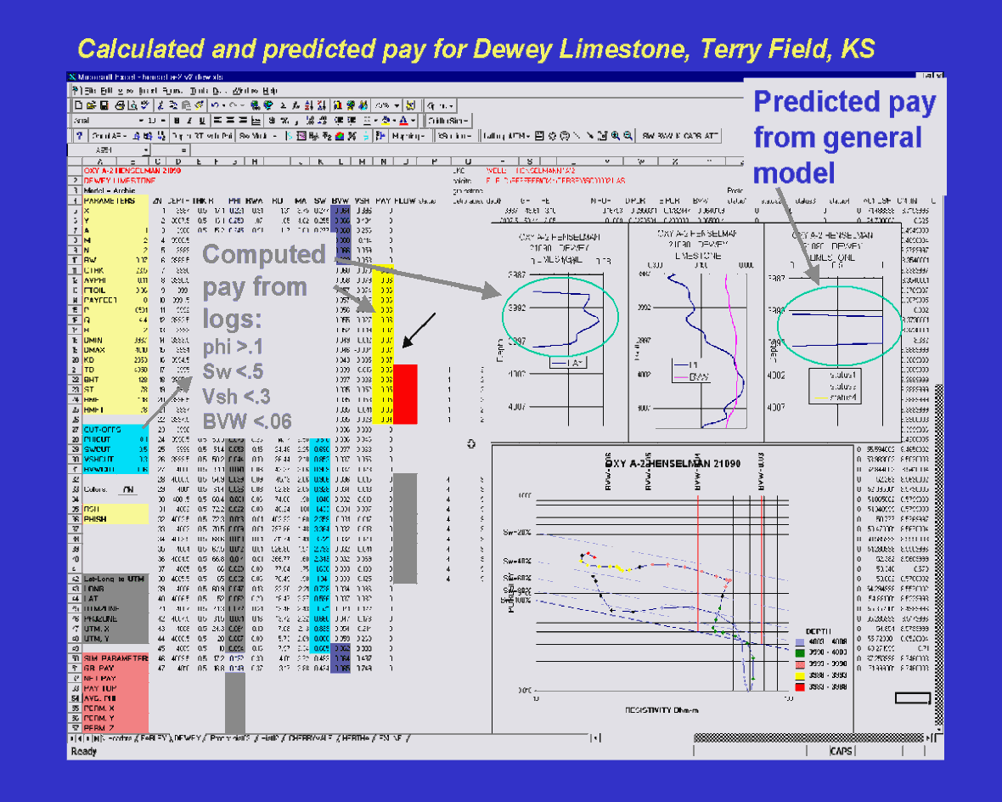The image size is (1002, 802).
Task: Click the Sort Ascending icon
Action: pyautogui.click(x=308, y=105)
